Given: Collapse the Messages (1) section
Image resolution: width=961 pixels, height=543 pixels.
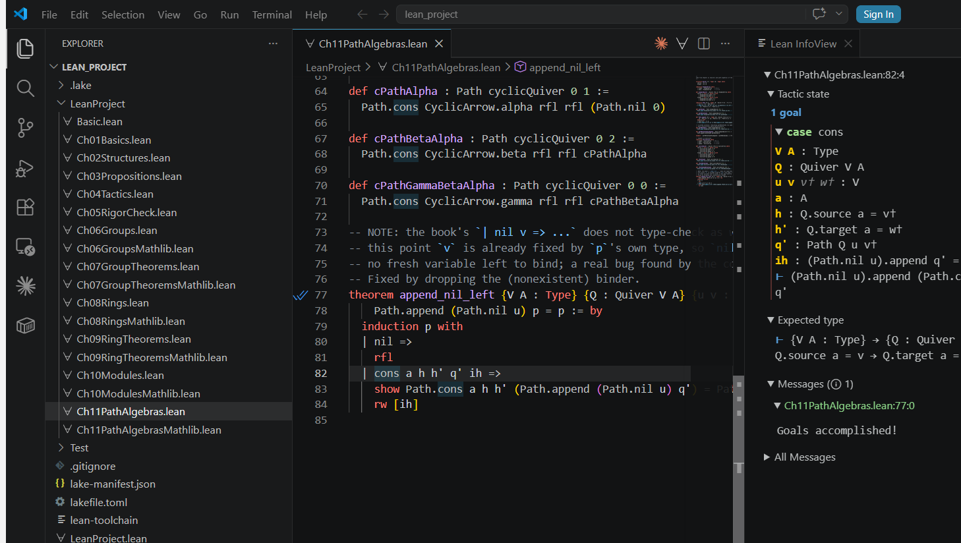Looking at the screenshot, I should pyautogui.click(x=771, y=384).
